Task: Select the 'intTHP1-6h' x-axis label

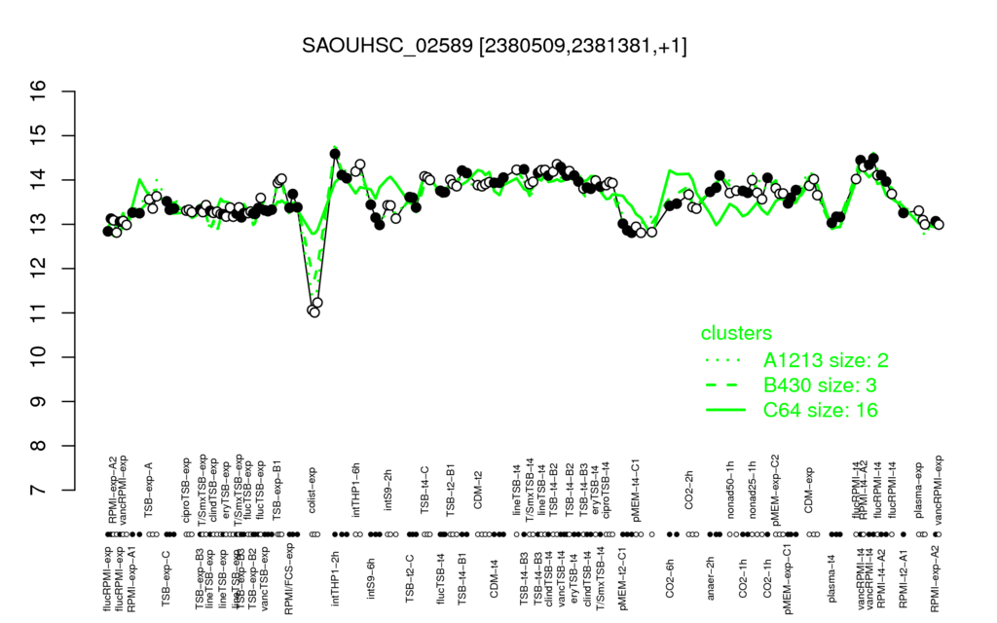Action: click(x=356, y=489)
